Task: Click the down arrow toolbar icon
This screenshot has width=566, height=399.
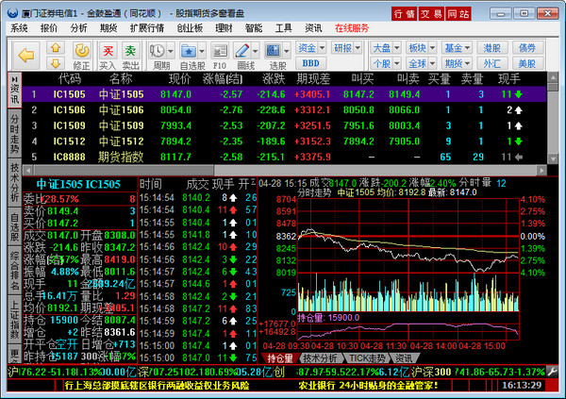Action: 56,64
